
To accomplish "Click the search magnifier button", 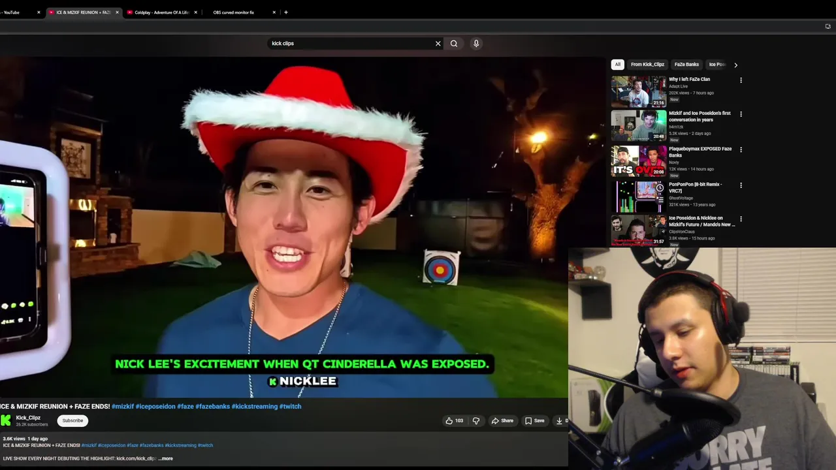I will coord(454,44).
